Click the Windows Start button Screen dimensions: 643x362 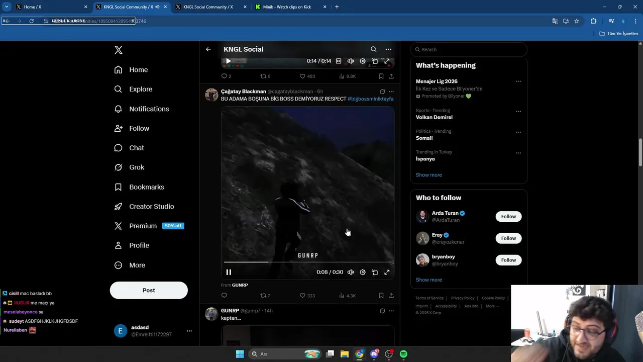240,354
